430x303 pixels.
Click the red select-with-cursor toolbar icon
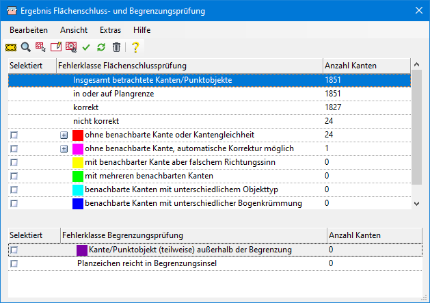click(41, 47)
